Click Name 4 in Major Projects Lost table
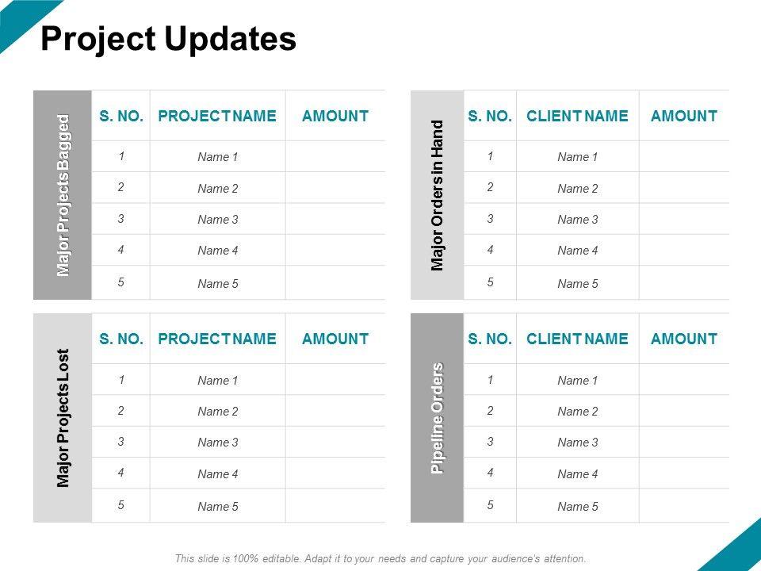The width and height of the screenshot is (761, 571). coord(218,474)
